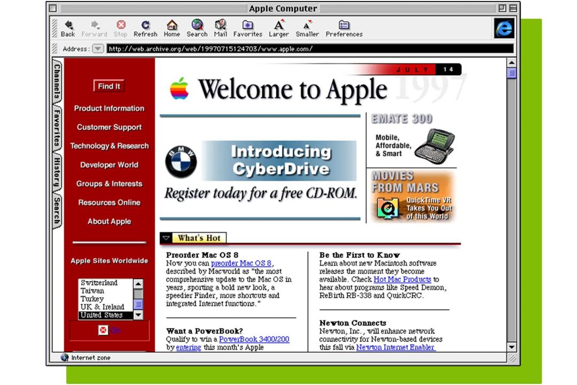Follow the Hot Mac Products link

point(402,279)
